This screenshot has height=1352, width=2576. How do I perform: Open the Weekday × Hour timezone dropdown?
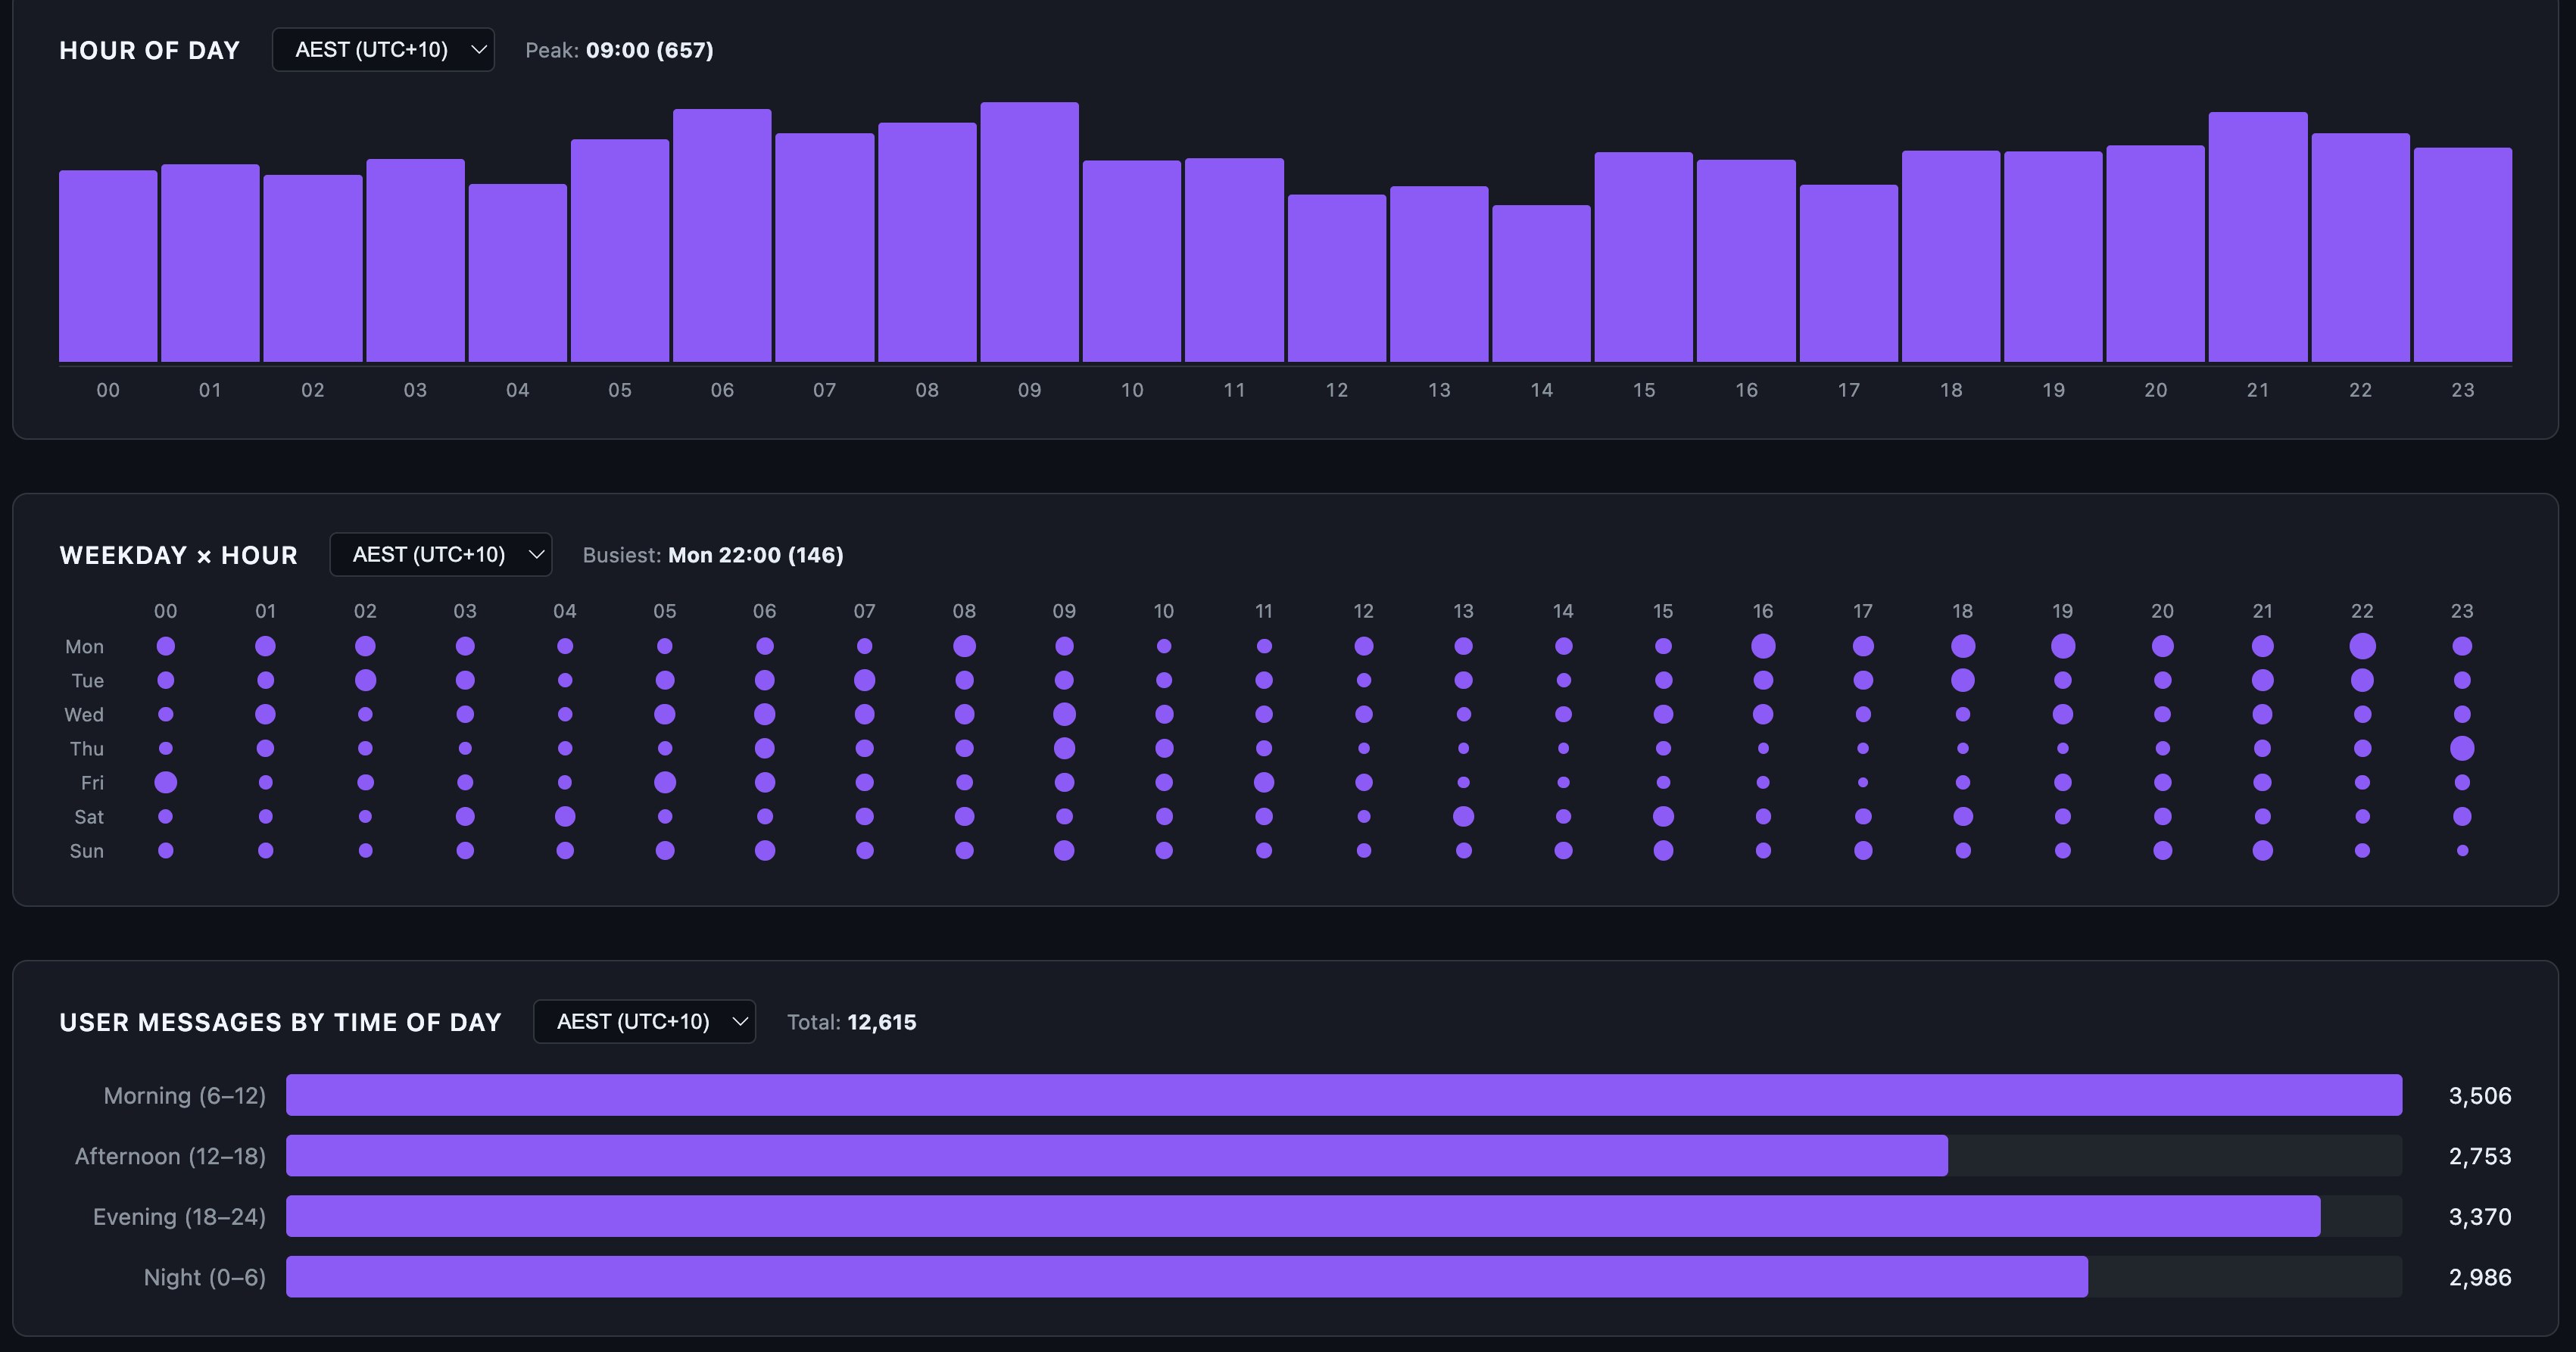[x=440, y=555]
